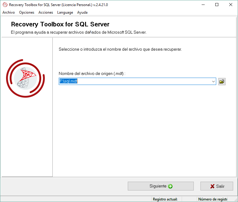Expand the source file name dropdown
Image resolution: width=238 pixels, height=202 pixels.
(213, 82)
